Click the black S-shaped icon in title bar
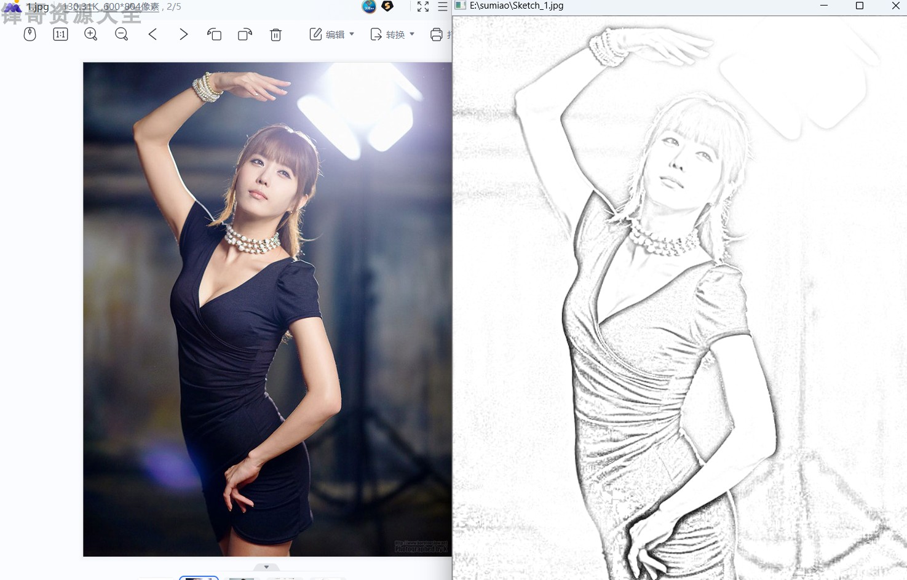 (x=387, y=6)
